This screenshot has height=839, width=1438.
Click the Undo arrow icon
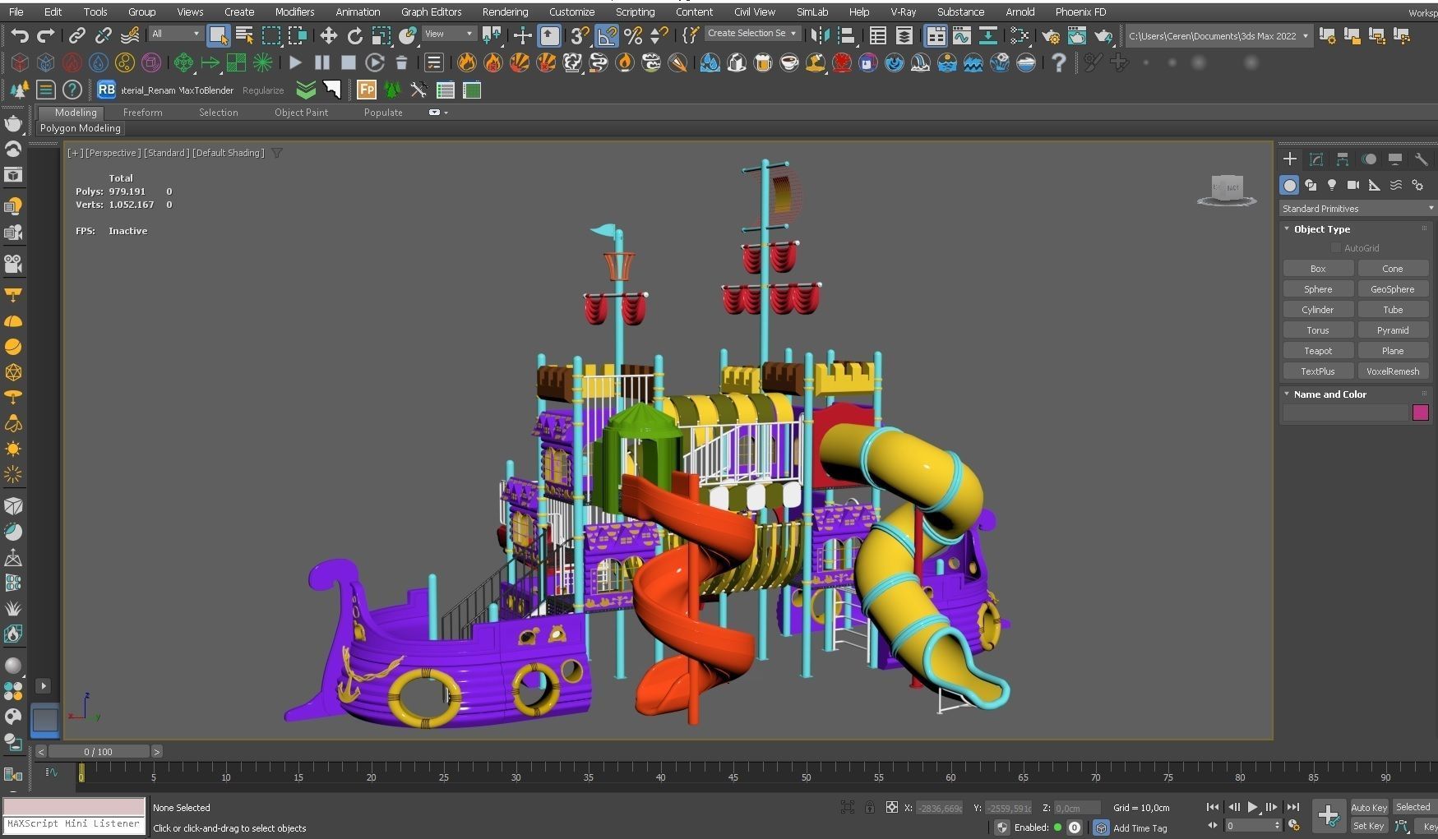(19, 35)
